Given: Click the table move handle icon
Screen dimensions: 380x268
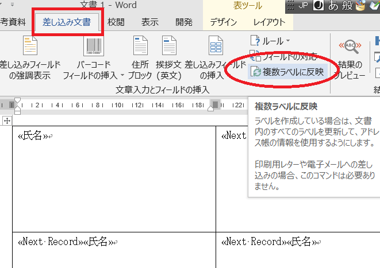Looking at the screenshot, I should [7, 121].
